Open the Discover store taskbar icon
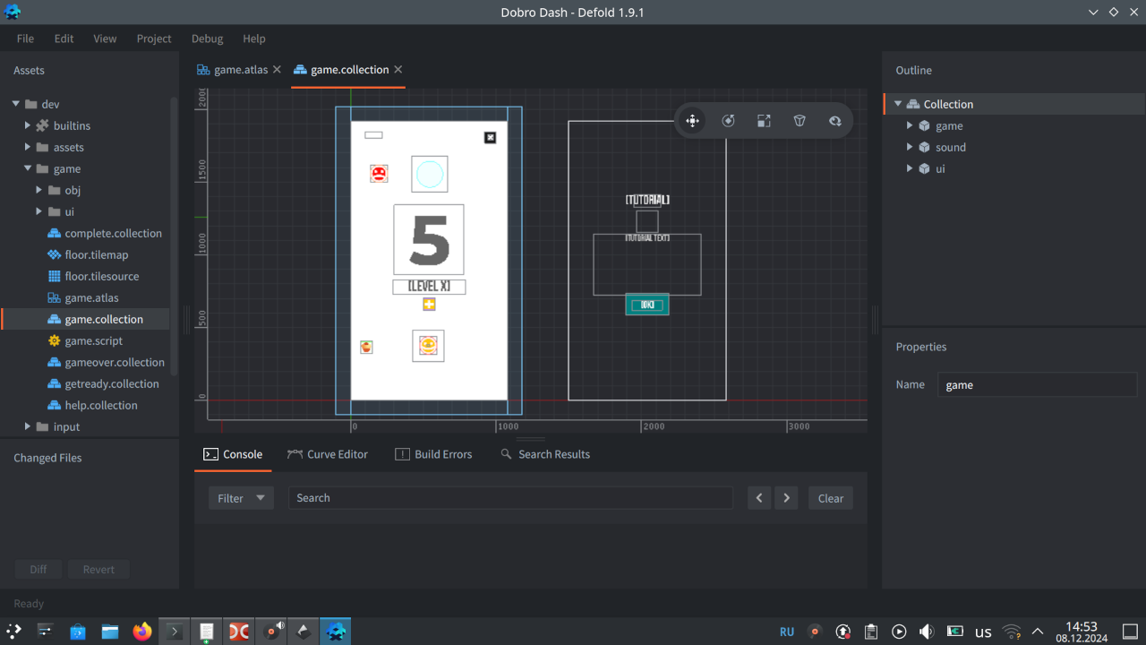 (78, 632)
